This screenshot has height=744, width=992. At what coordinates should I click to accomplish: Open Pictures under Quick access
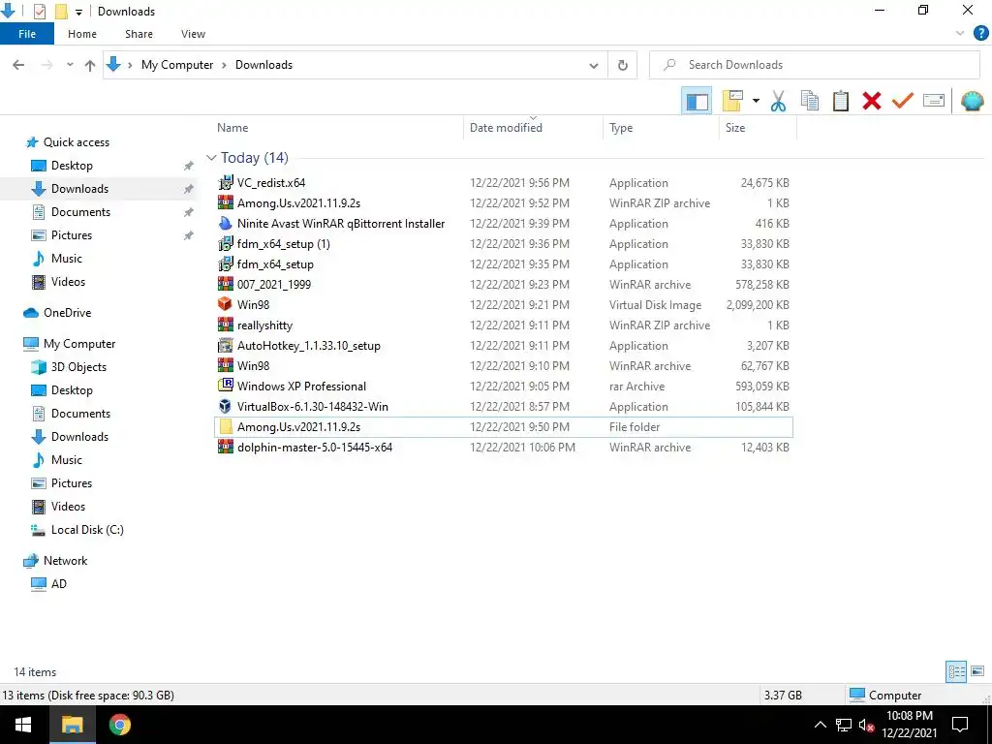[x=72, y=235]
